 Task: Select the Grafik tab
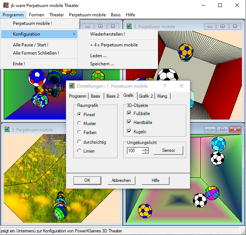[128, 95]
